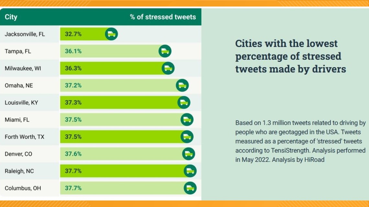Click the car icon on Milwaukee's bar
Image resolution: width=369 pixels, height=207 pixels.
point(168,68)
